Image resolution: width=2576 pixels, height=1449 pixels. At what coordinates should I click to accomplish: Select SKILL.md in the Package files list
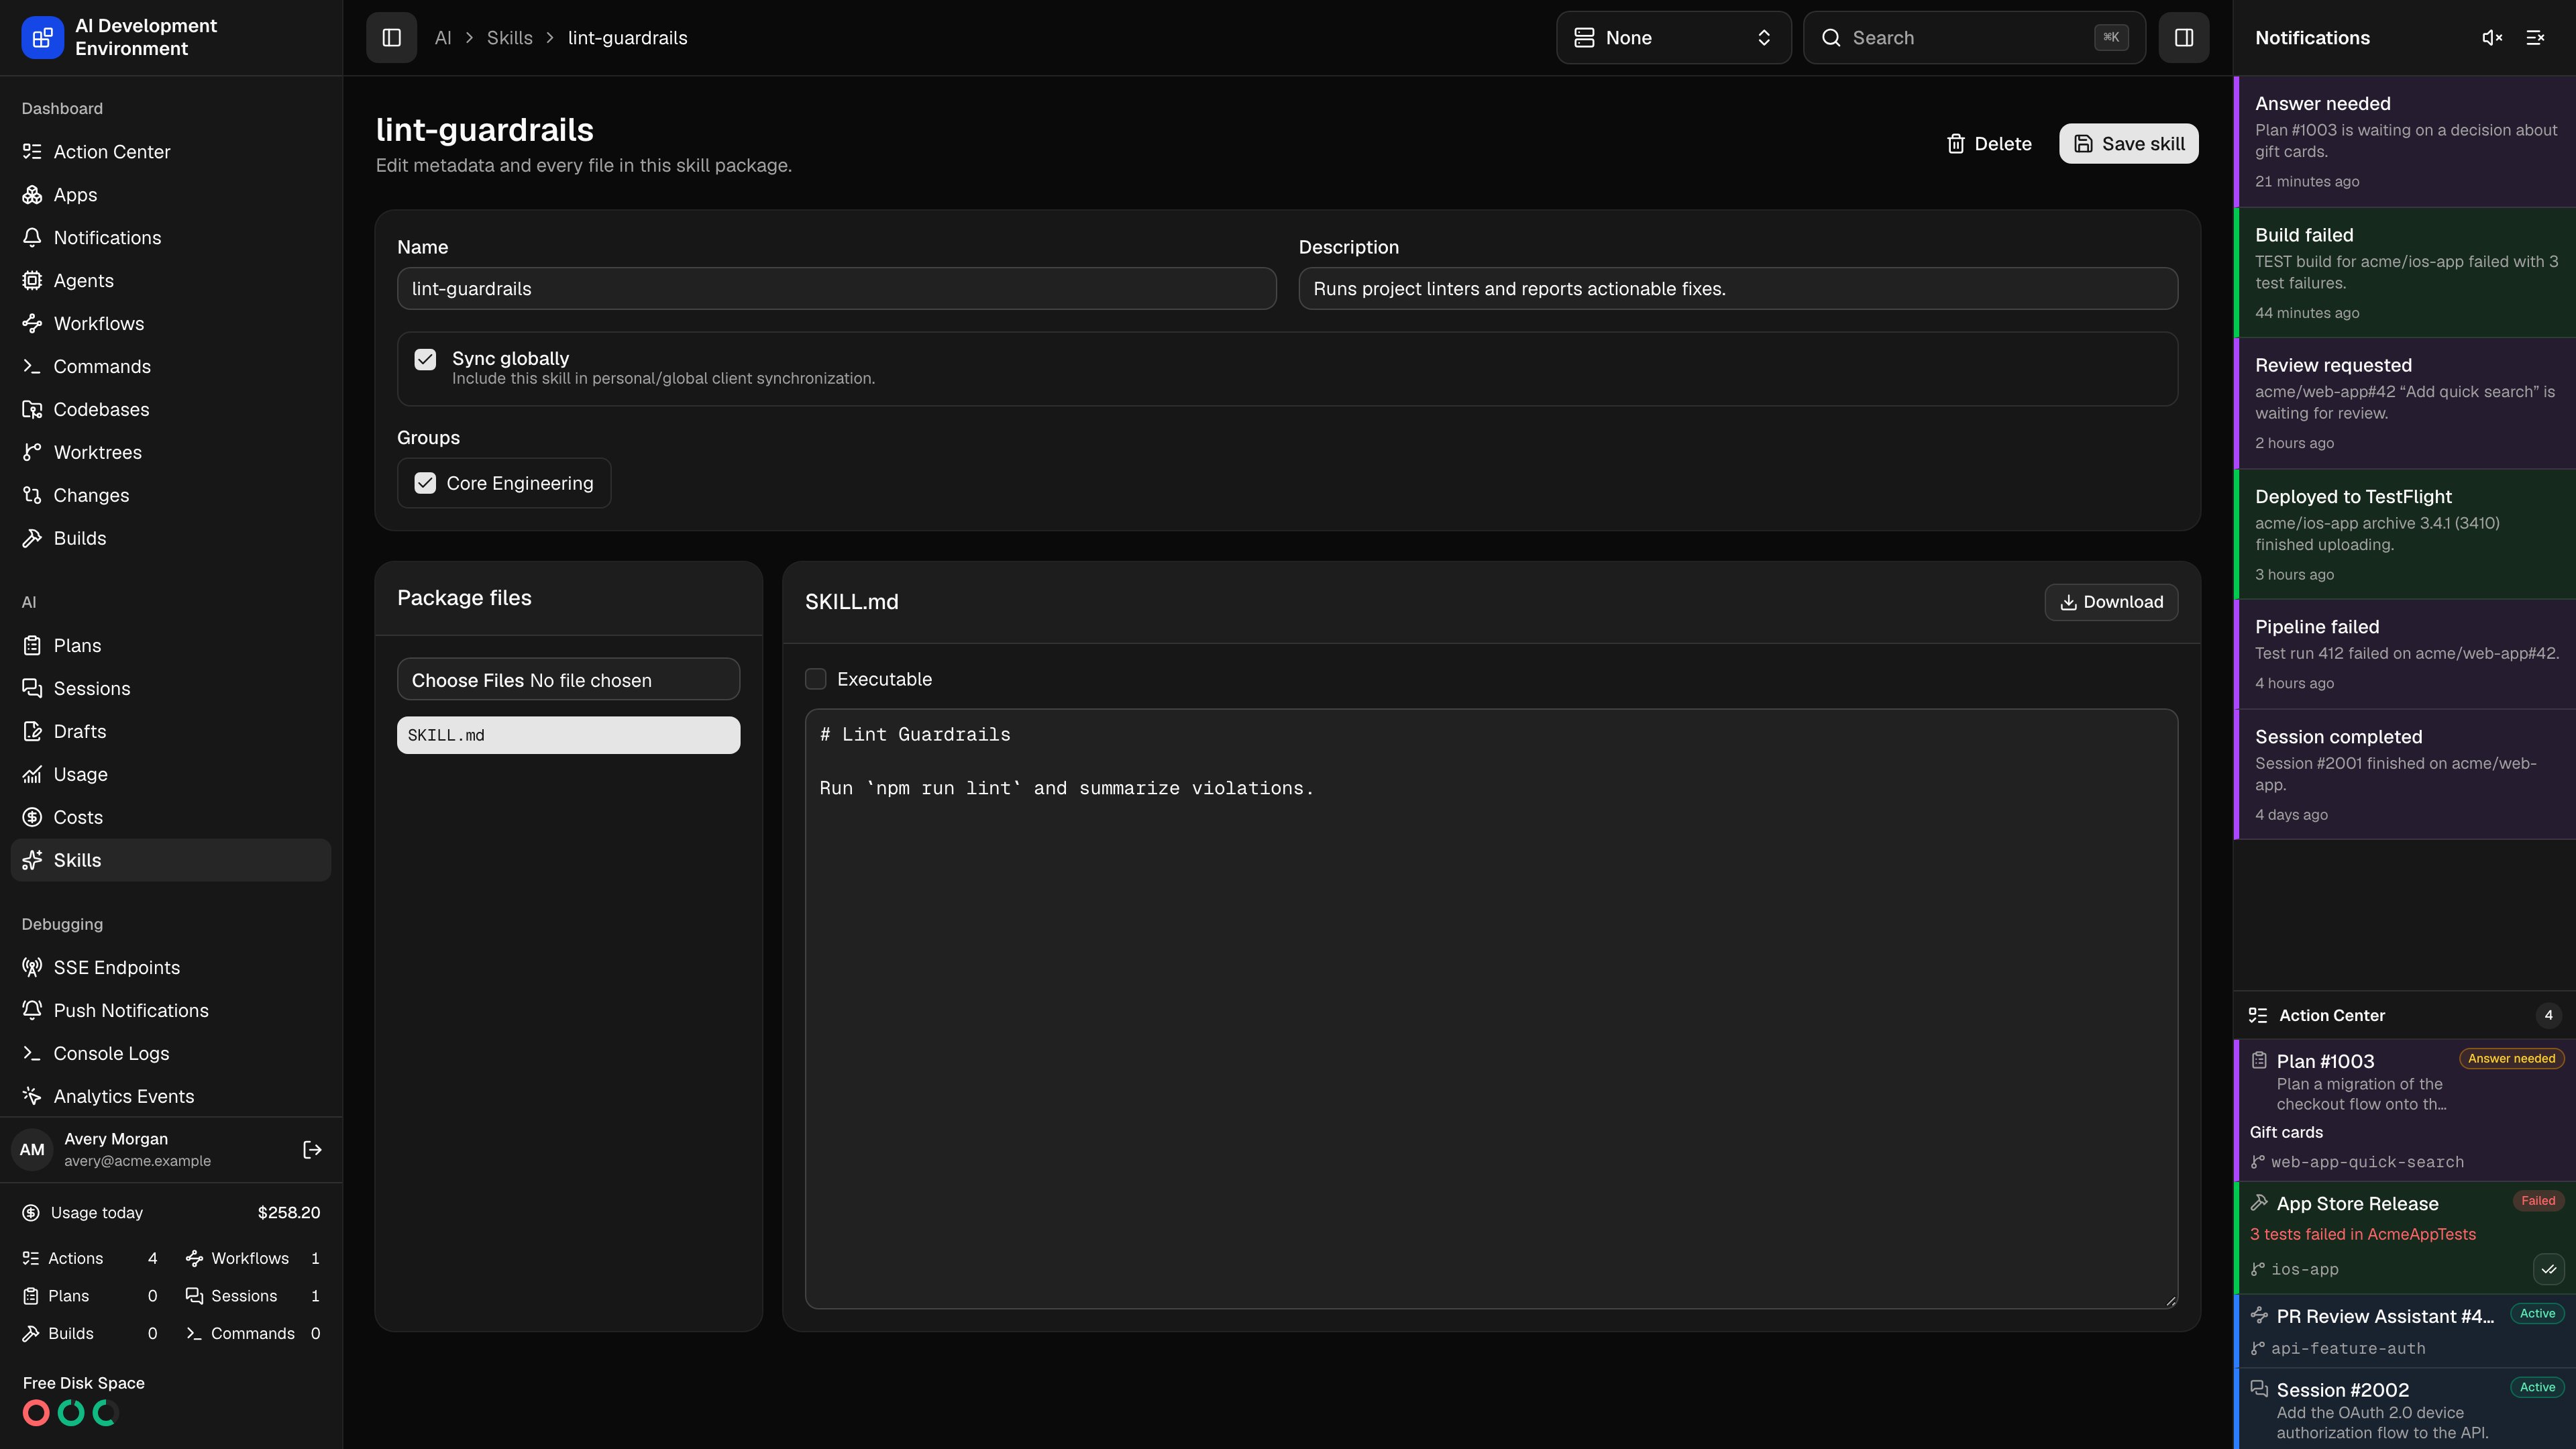(568, 736)
